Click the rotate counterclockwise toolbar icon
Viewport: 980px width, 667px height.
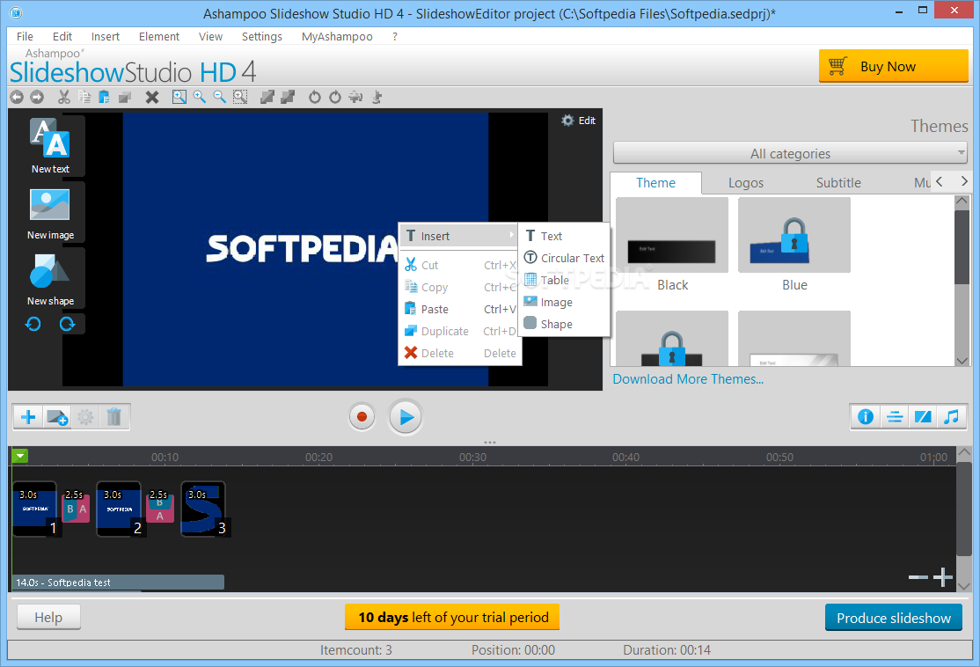tap(314, 97)
